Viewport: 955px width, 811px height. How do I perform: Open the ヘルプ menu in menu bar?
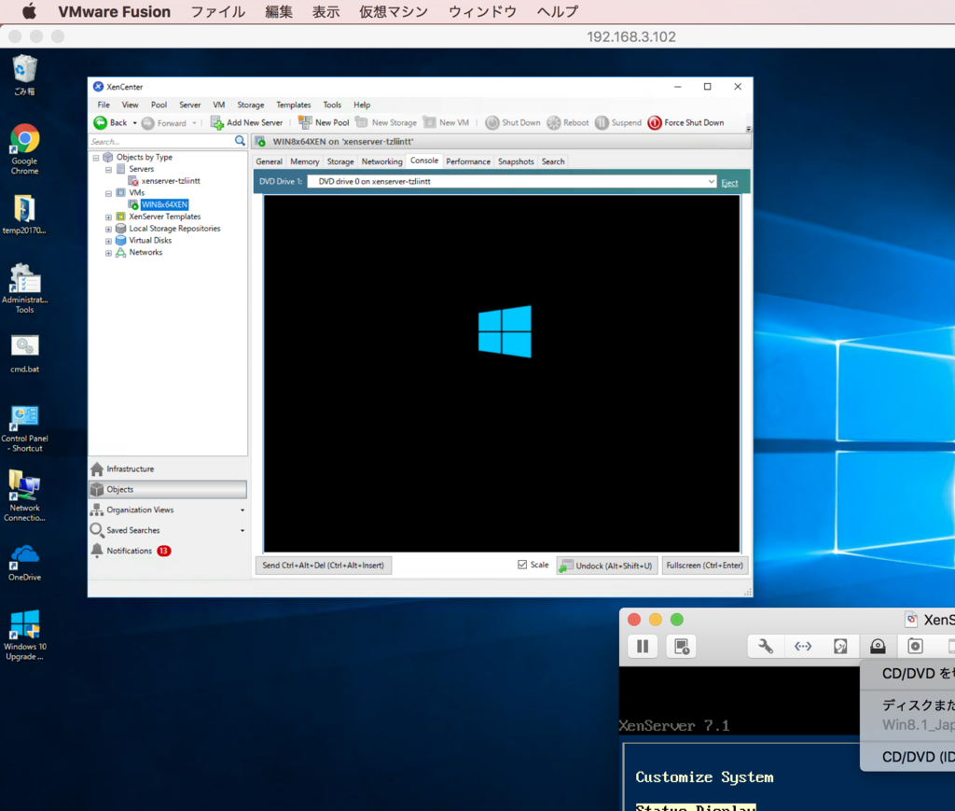coord(558,11)
